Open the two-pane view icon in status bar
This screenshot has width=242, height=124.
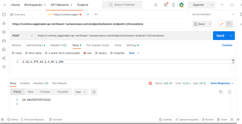pyautogui.click(x=232, y=120)
